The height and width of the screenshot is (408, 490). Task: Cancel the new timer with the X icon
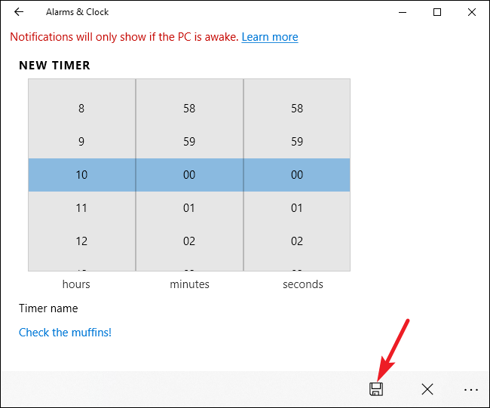click(427, 389)
